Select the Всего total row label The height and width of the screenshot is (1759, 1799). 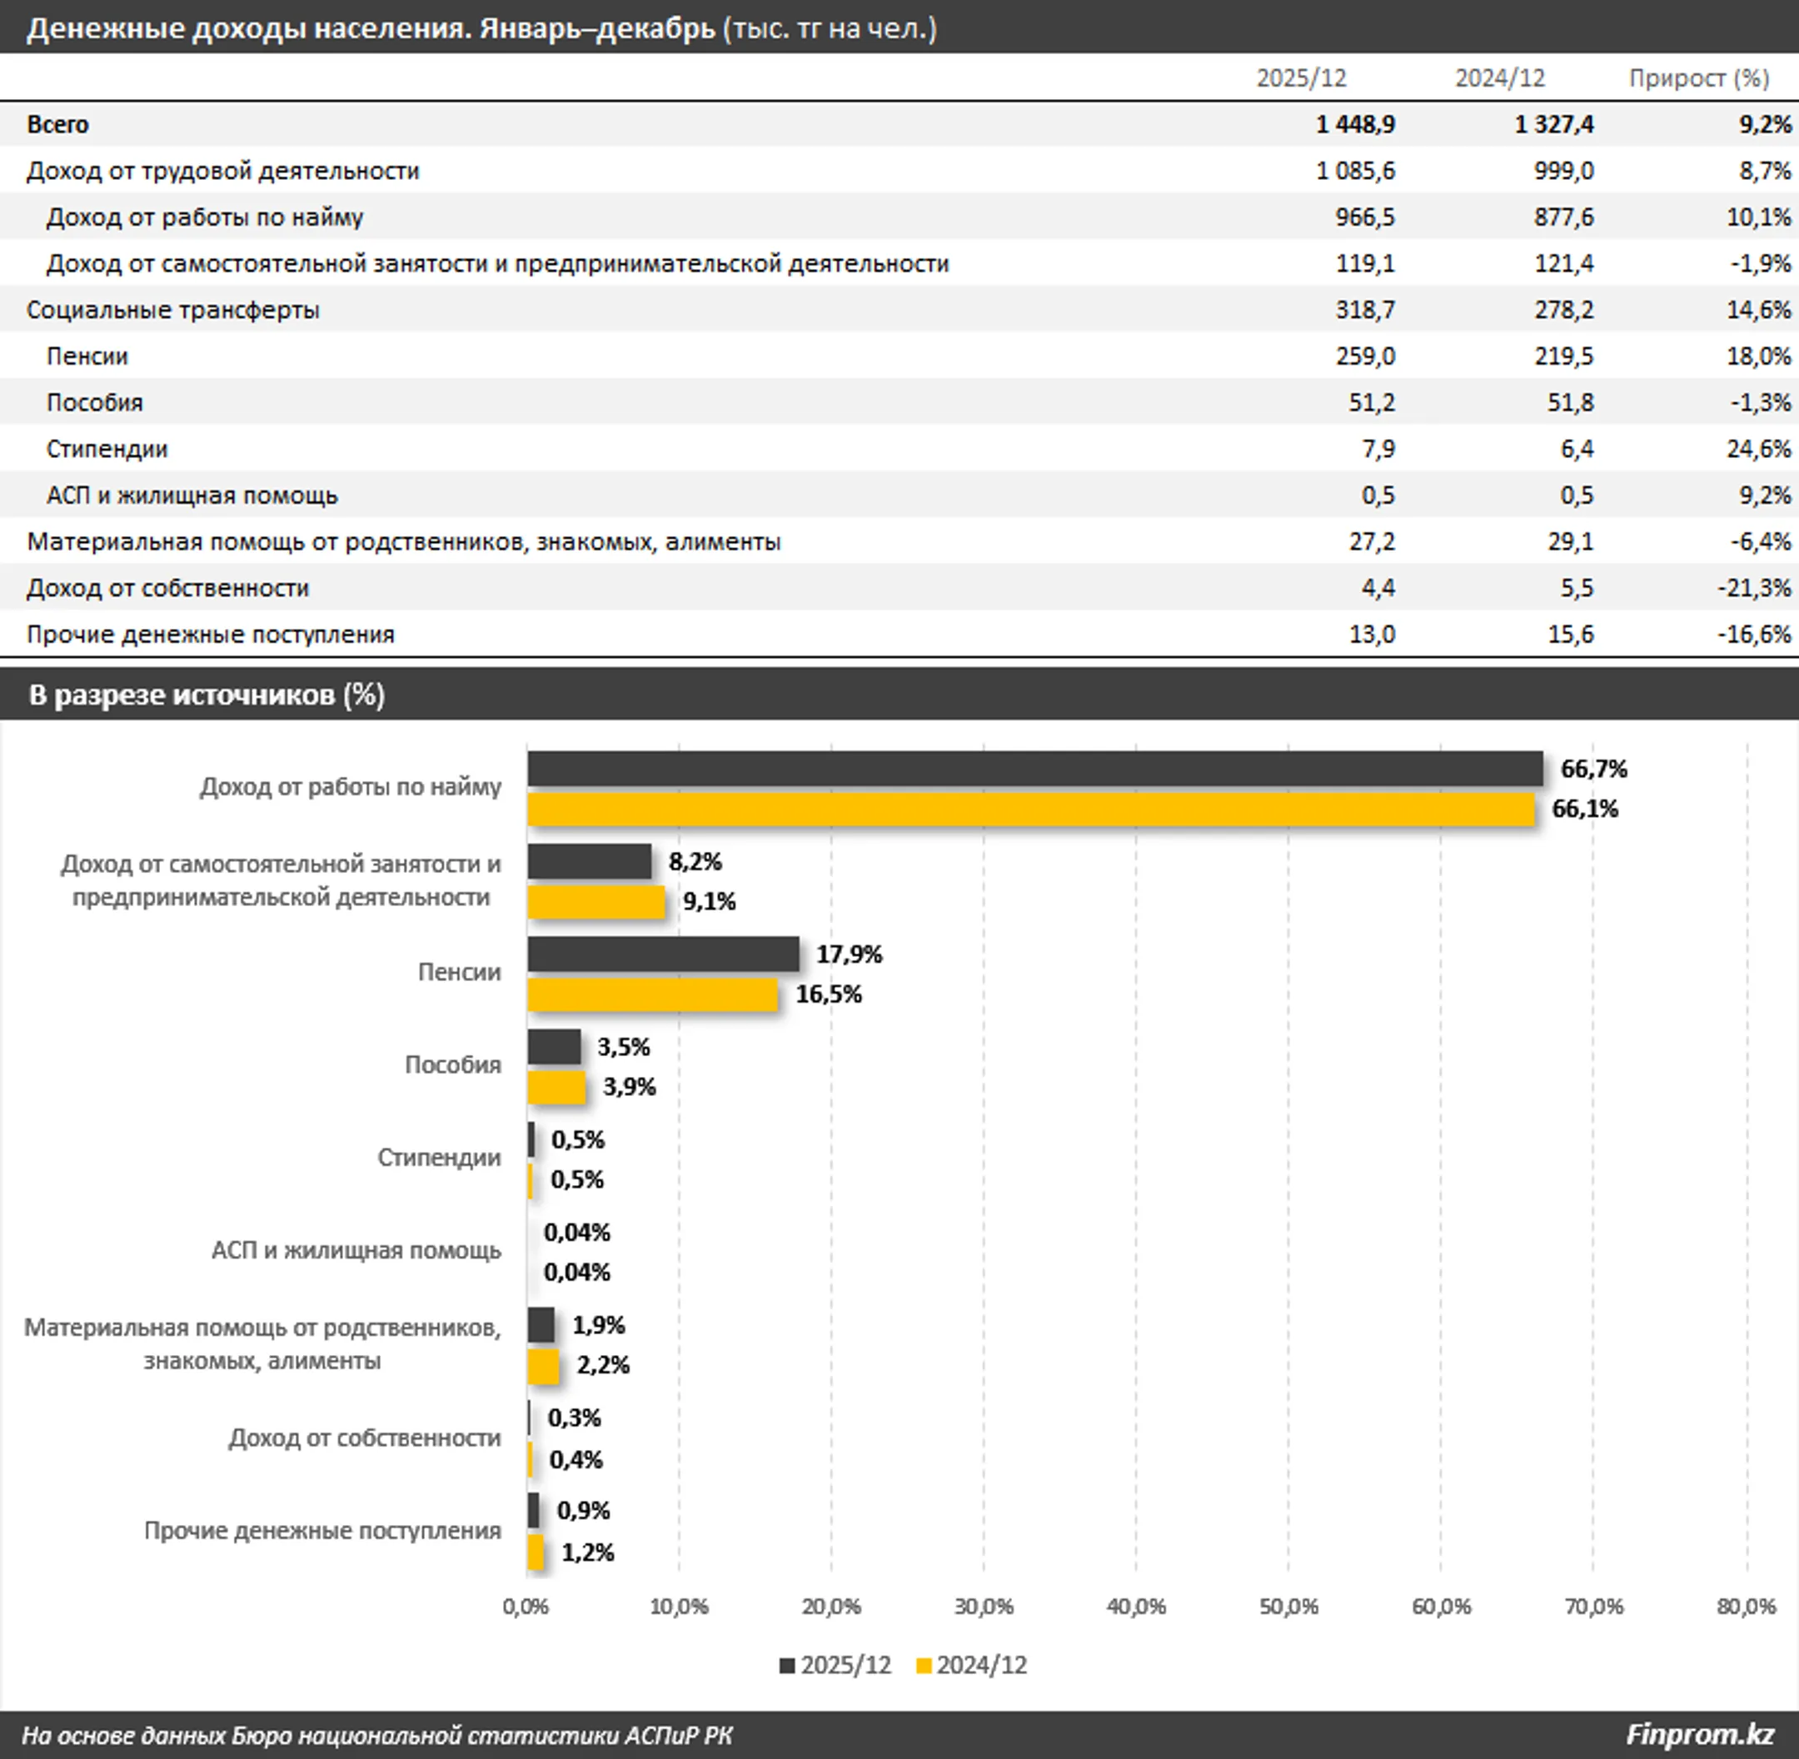pos(57,125)
